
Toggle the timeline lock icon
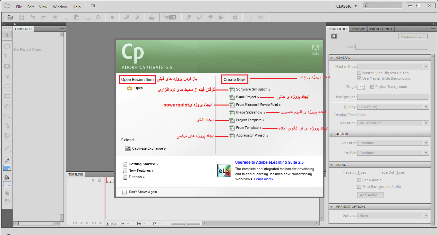pos(99,180)
